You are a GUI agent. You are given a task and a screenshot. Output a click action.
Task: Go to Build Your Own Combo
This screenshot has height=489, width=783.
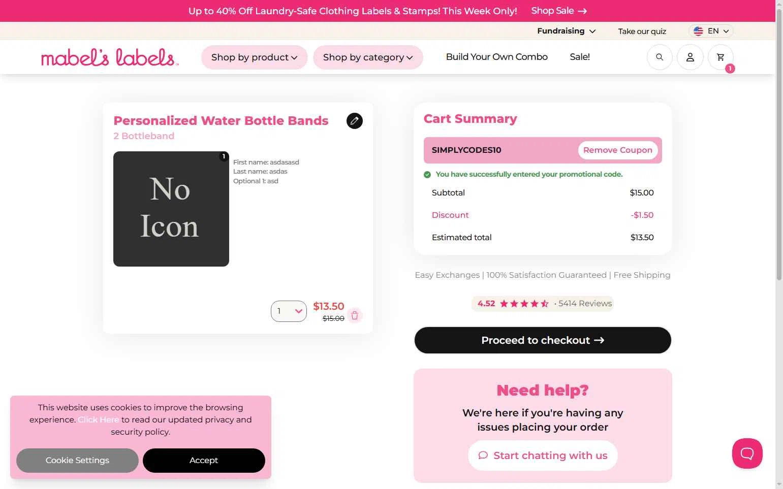coord(496,57)
